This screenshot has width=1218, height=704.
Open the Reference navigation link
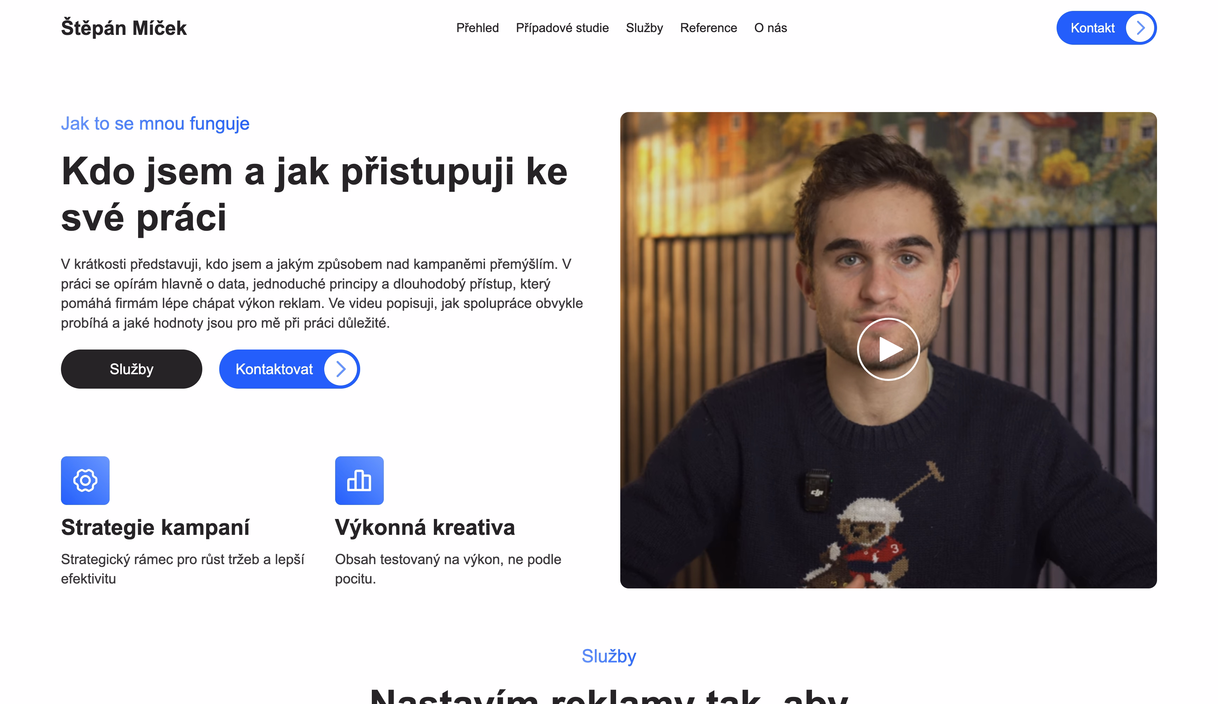[708, 28]
